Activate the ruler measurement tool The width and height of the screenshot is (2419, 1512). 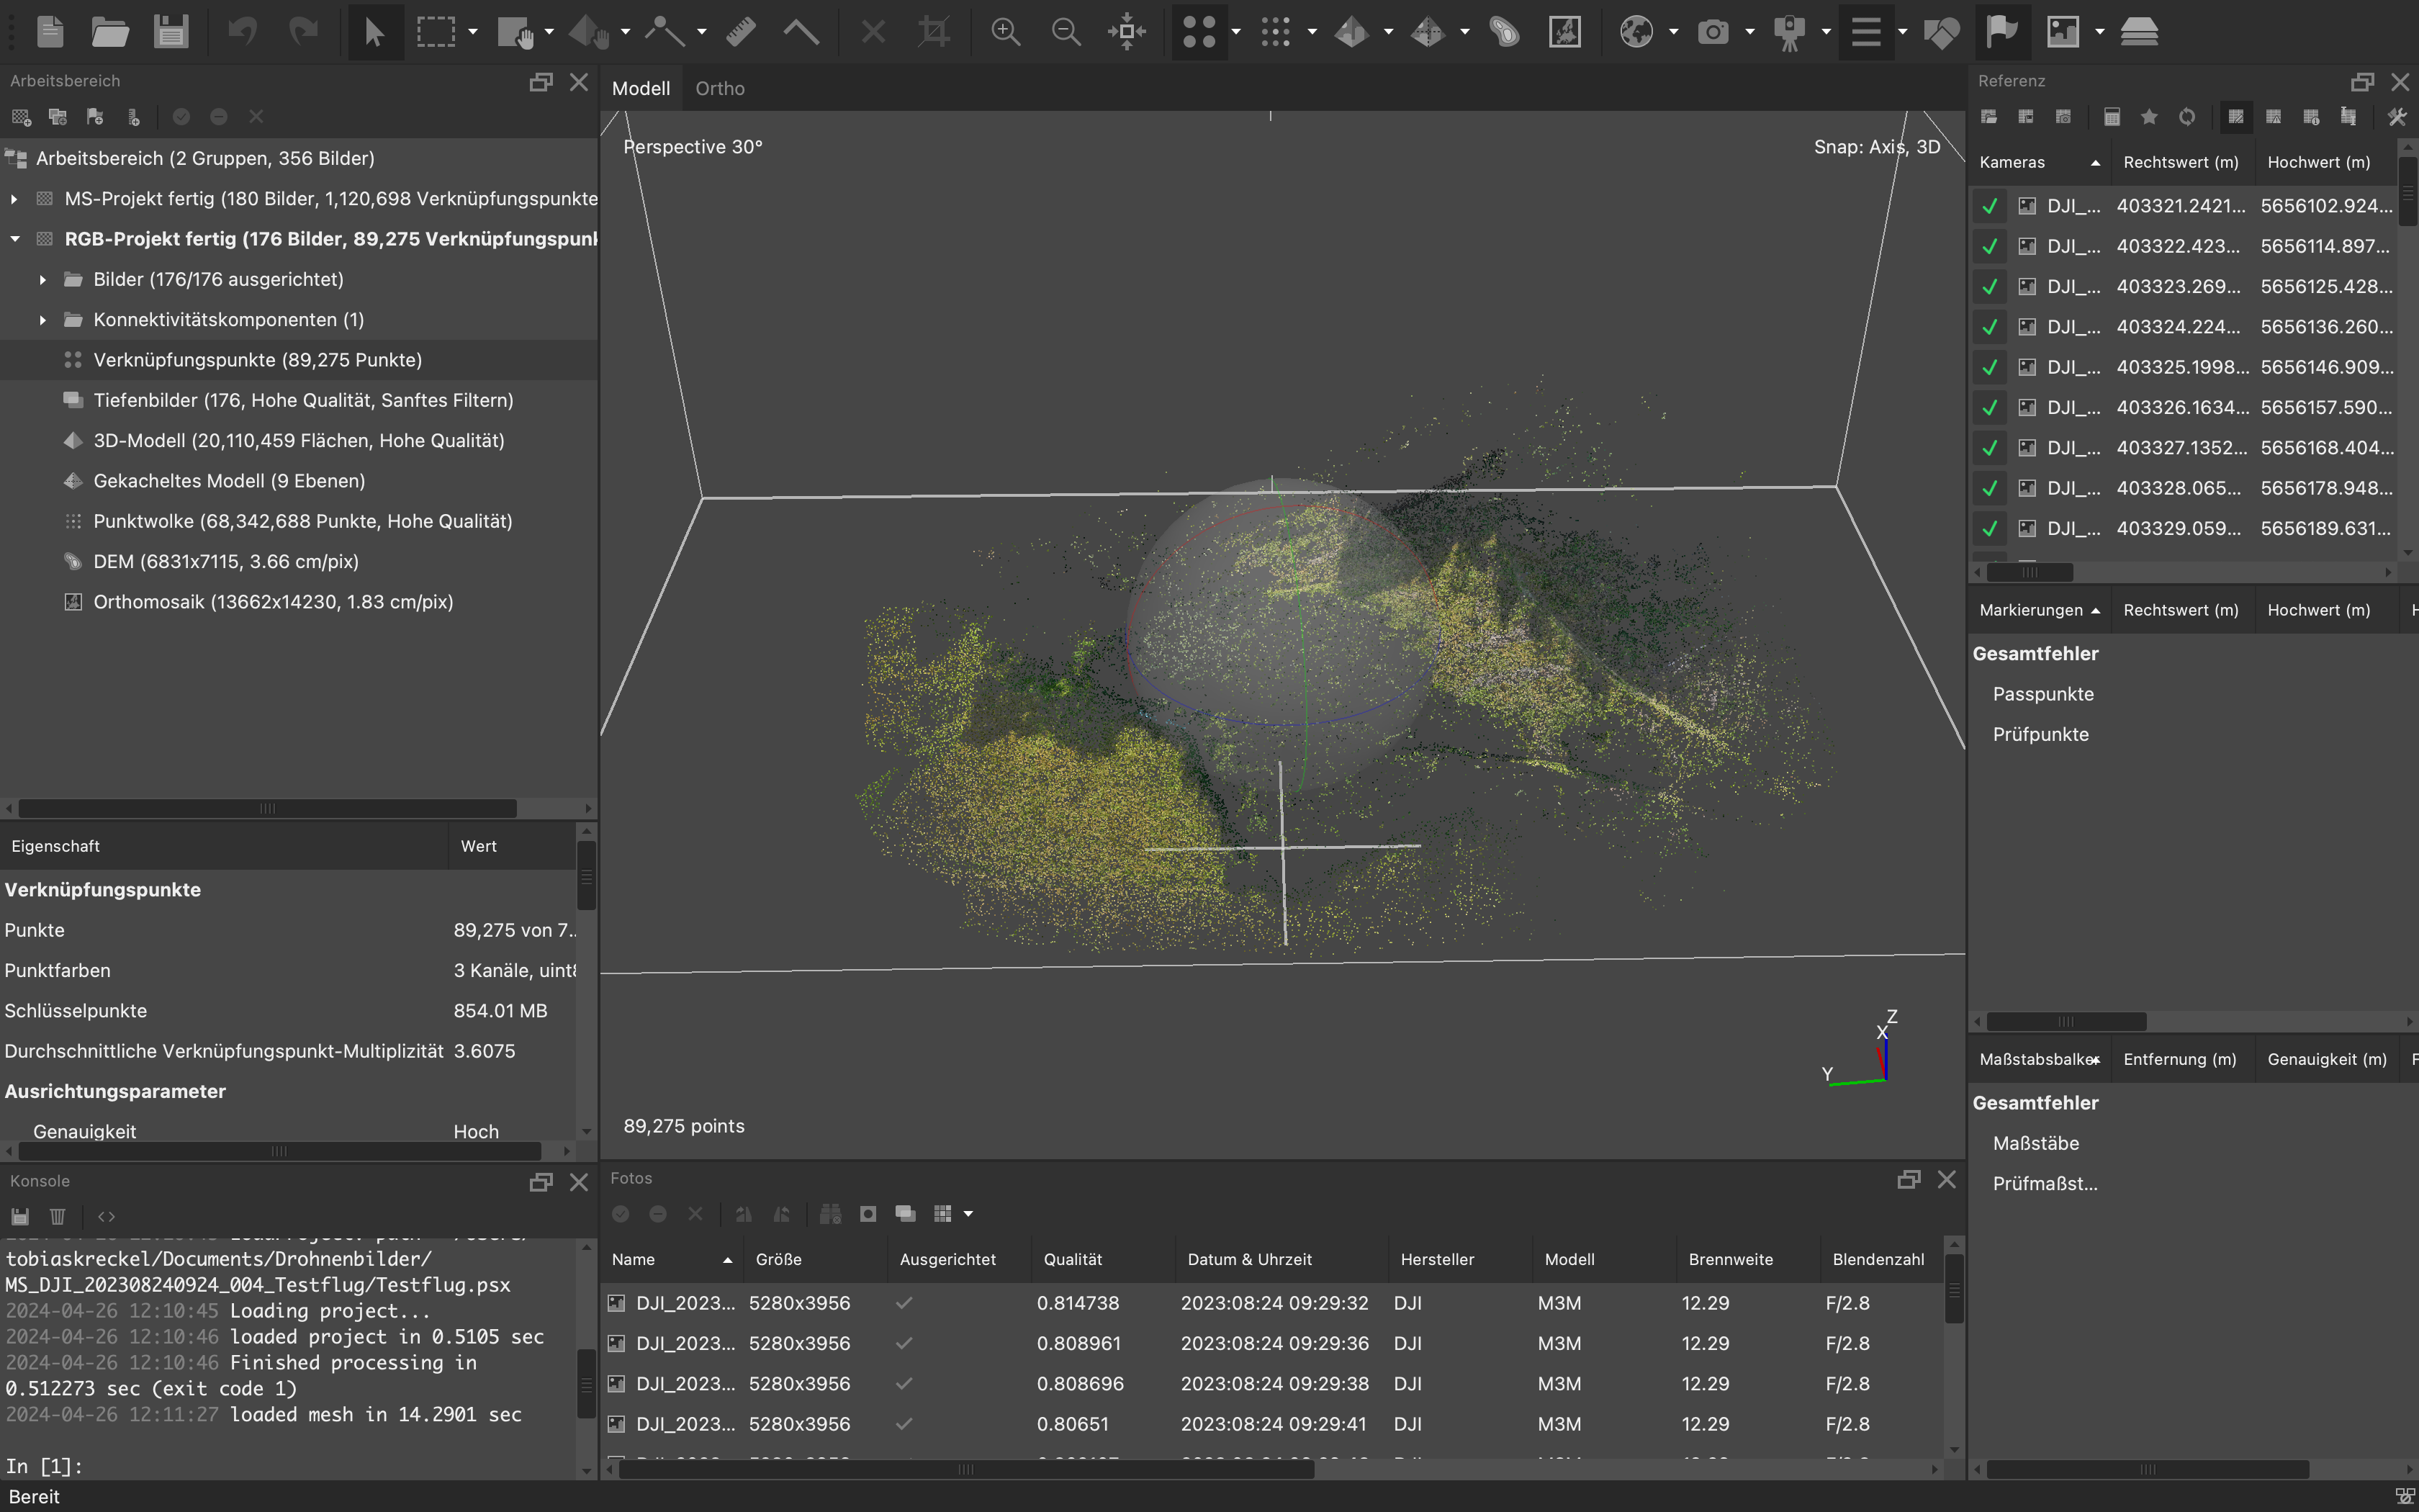(x=741, y=32)
